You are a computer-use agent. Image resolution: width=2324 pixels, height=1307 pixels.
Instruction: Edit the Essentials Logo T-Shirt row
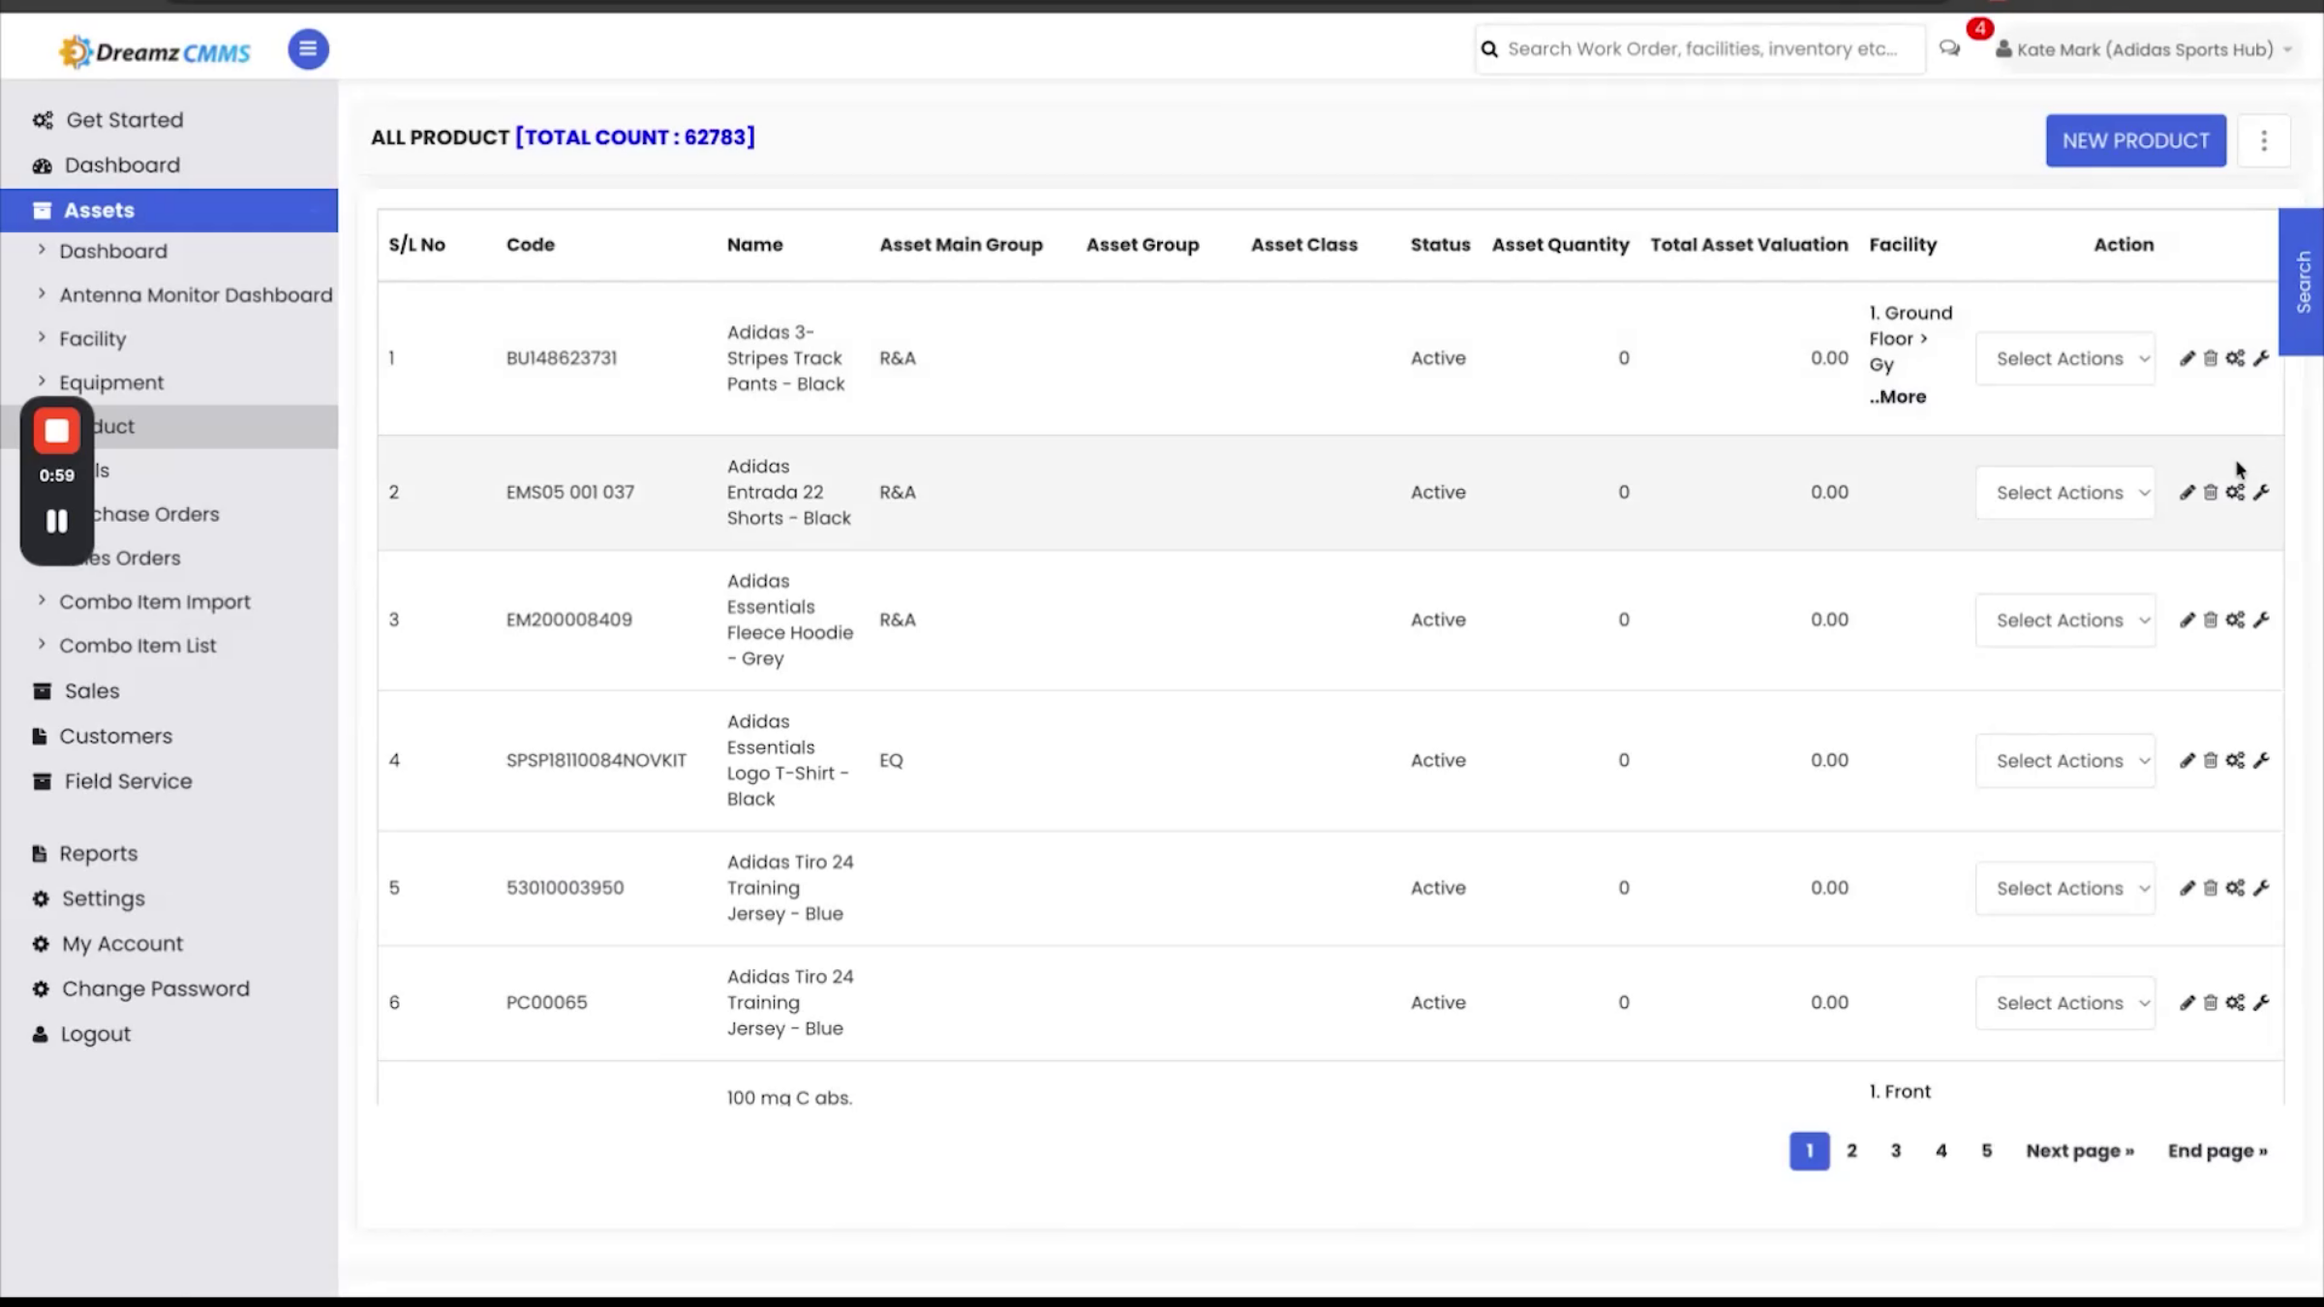pos(2186,761)
